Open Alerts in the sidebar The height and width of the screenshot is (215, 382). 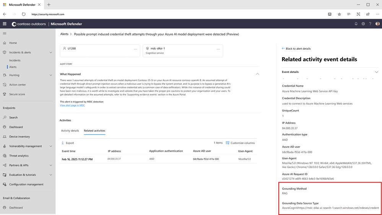point(13,67)
